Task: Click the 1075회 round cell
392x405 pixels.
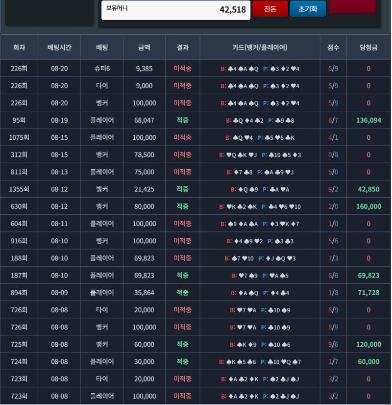Action: coord(19,137)
